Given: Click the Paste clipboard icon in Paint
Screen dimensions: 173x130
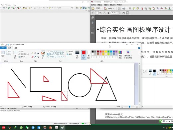Looking at the screenshot, I should coord(3,53).
